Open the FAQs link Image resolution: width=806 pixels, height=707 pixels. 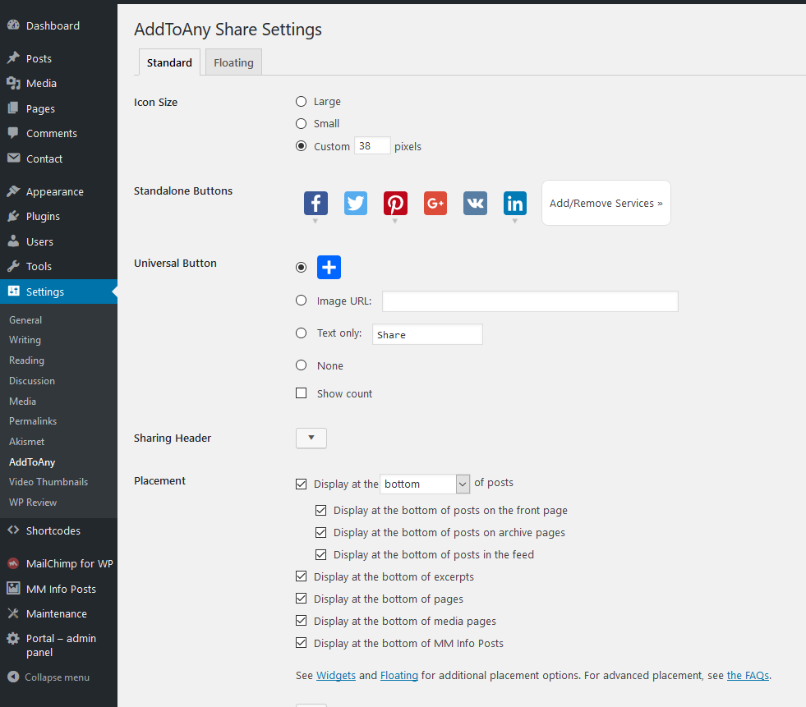[x=748, y=676]
